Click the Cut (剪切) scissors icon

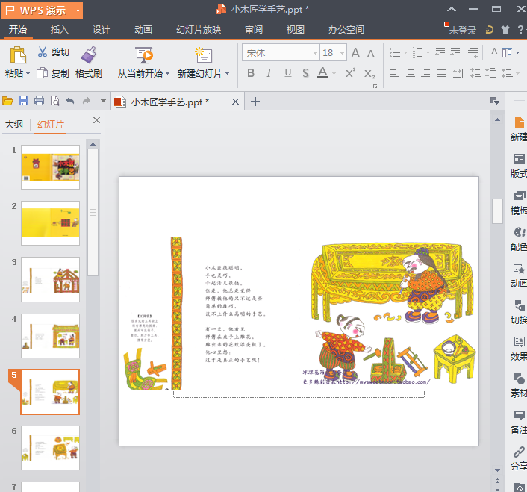(43, 52)
